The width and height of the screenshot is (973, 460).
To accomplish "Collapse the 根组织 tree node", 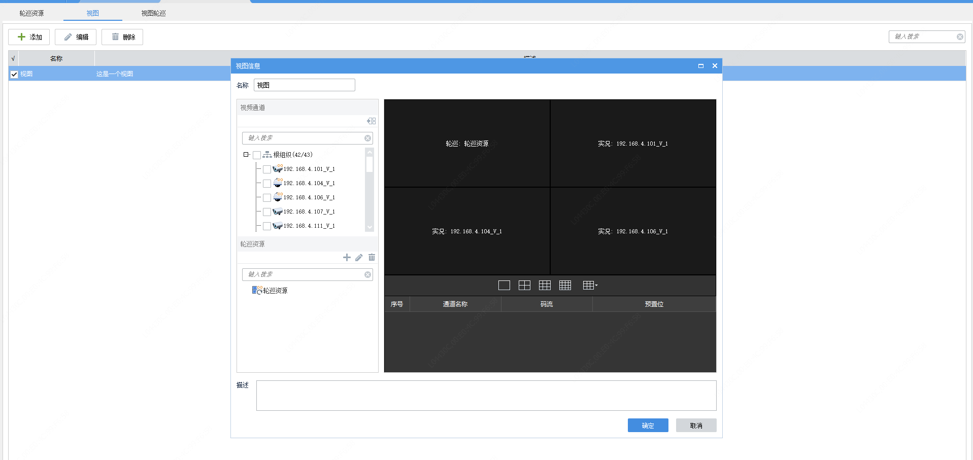I will coord(246,155).
